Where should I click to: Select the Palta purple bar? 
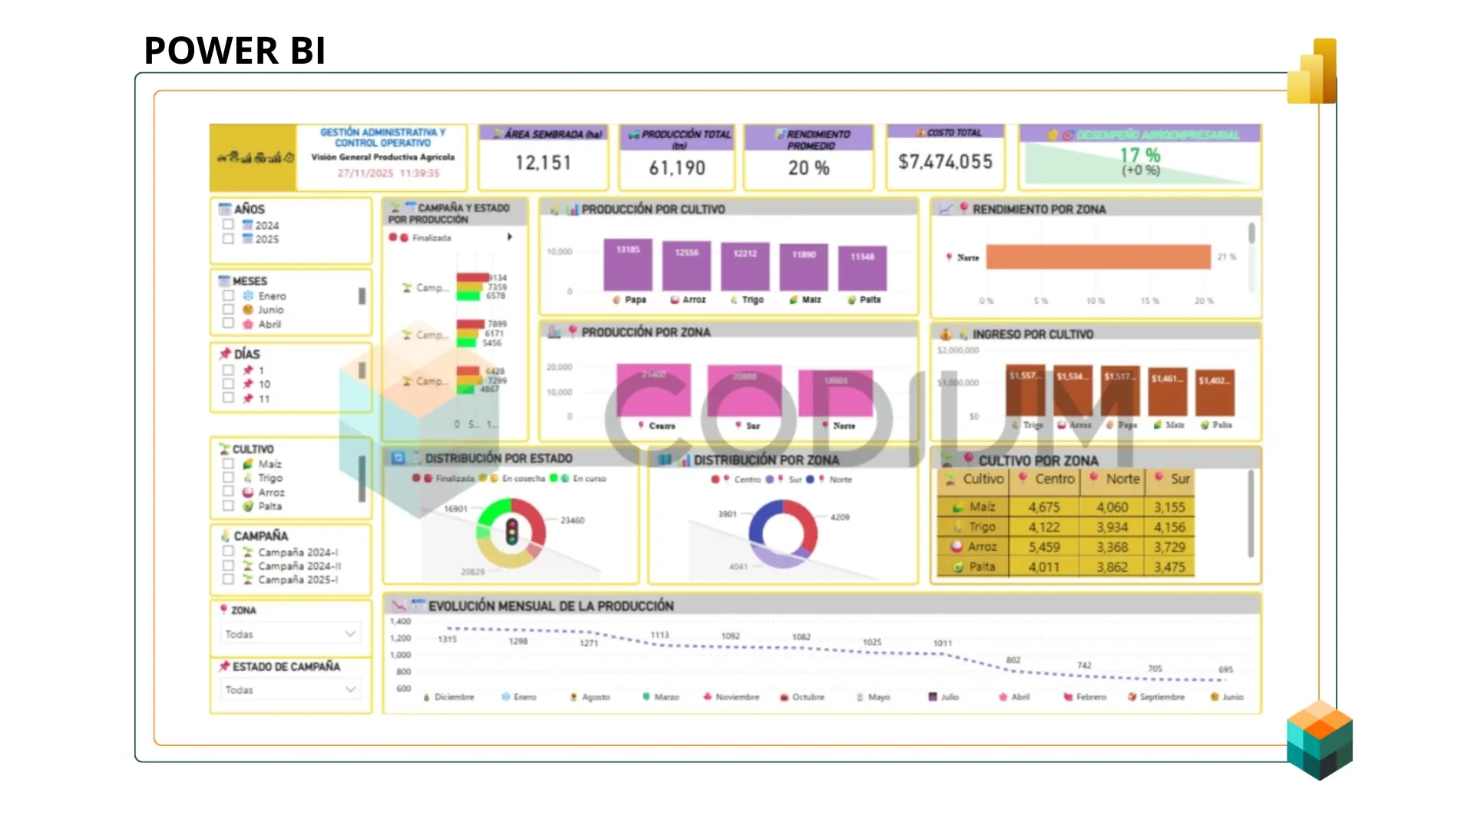coord(863,269)
